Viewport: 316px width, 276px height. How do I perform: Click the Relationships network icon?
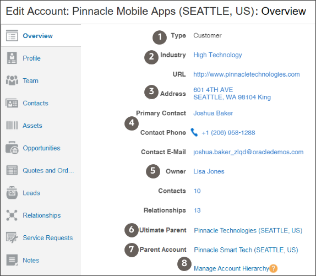12,215
